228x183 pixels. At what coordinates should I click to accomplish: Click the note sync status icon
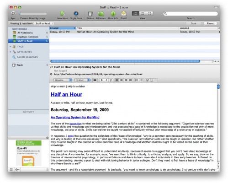52,67
